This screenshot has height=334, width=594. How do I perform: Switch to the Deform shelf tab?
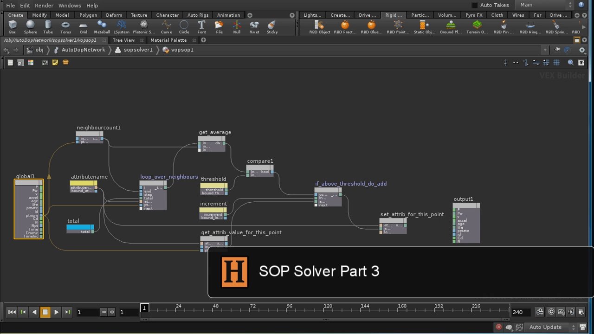114,15
